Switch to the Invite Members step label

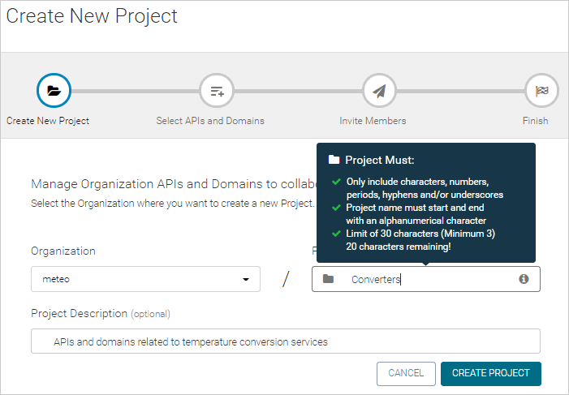click(373, 121)
